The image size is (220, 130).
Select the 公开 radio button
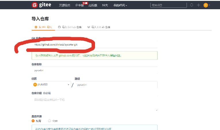[50, 121]
